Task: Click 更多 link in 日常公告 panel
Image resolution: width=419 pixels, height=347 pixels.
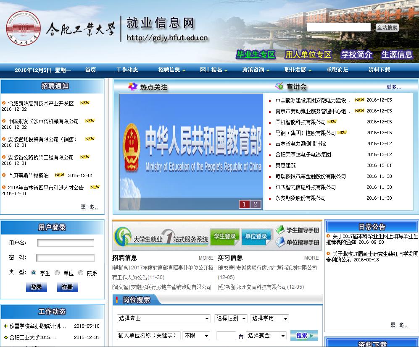Action: point(399,325)
